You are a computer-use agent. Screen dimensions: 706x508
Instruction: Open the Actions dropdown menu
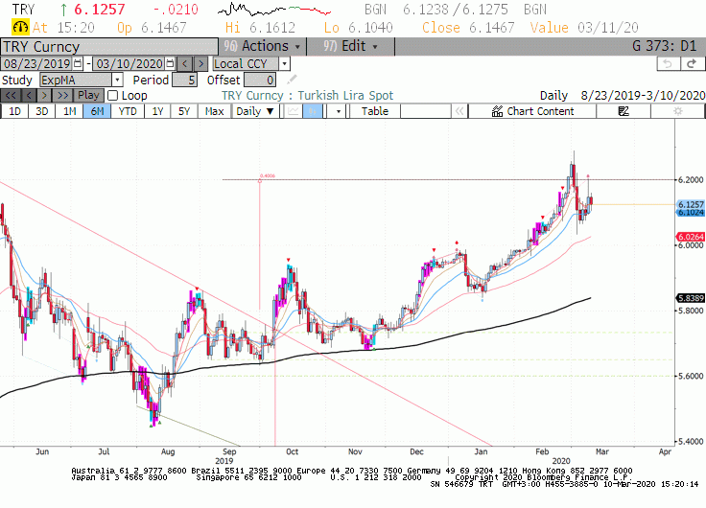pyautogui.click(x=262, y=46)
